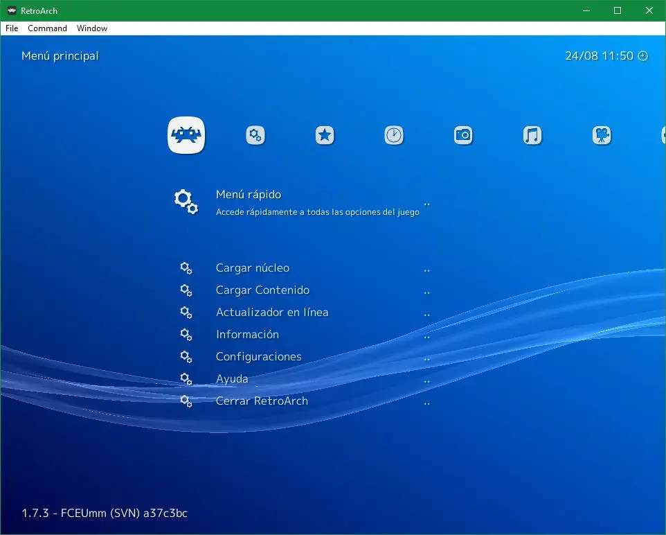Open Actualizador en línea
666x535 pixels.
point(272,313)
